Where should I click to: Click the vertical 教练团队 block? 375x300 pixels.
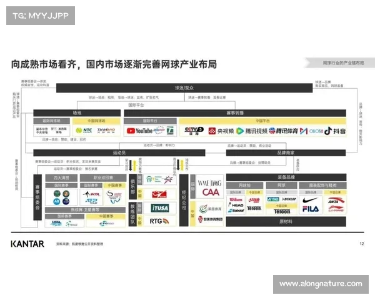coord(132,214)
